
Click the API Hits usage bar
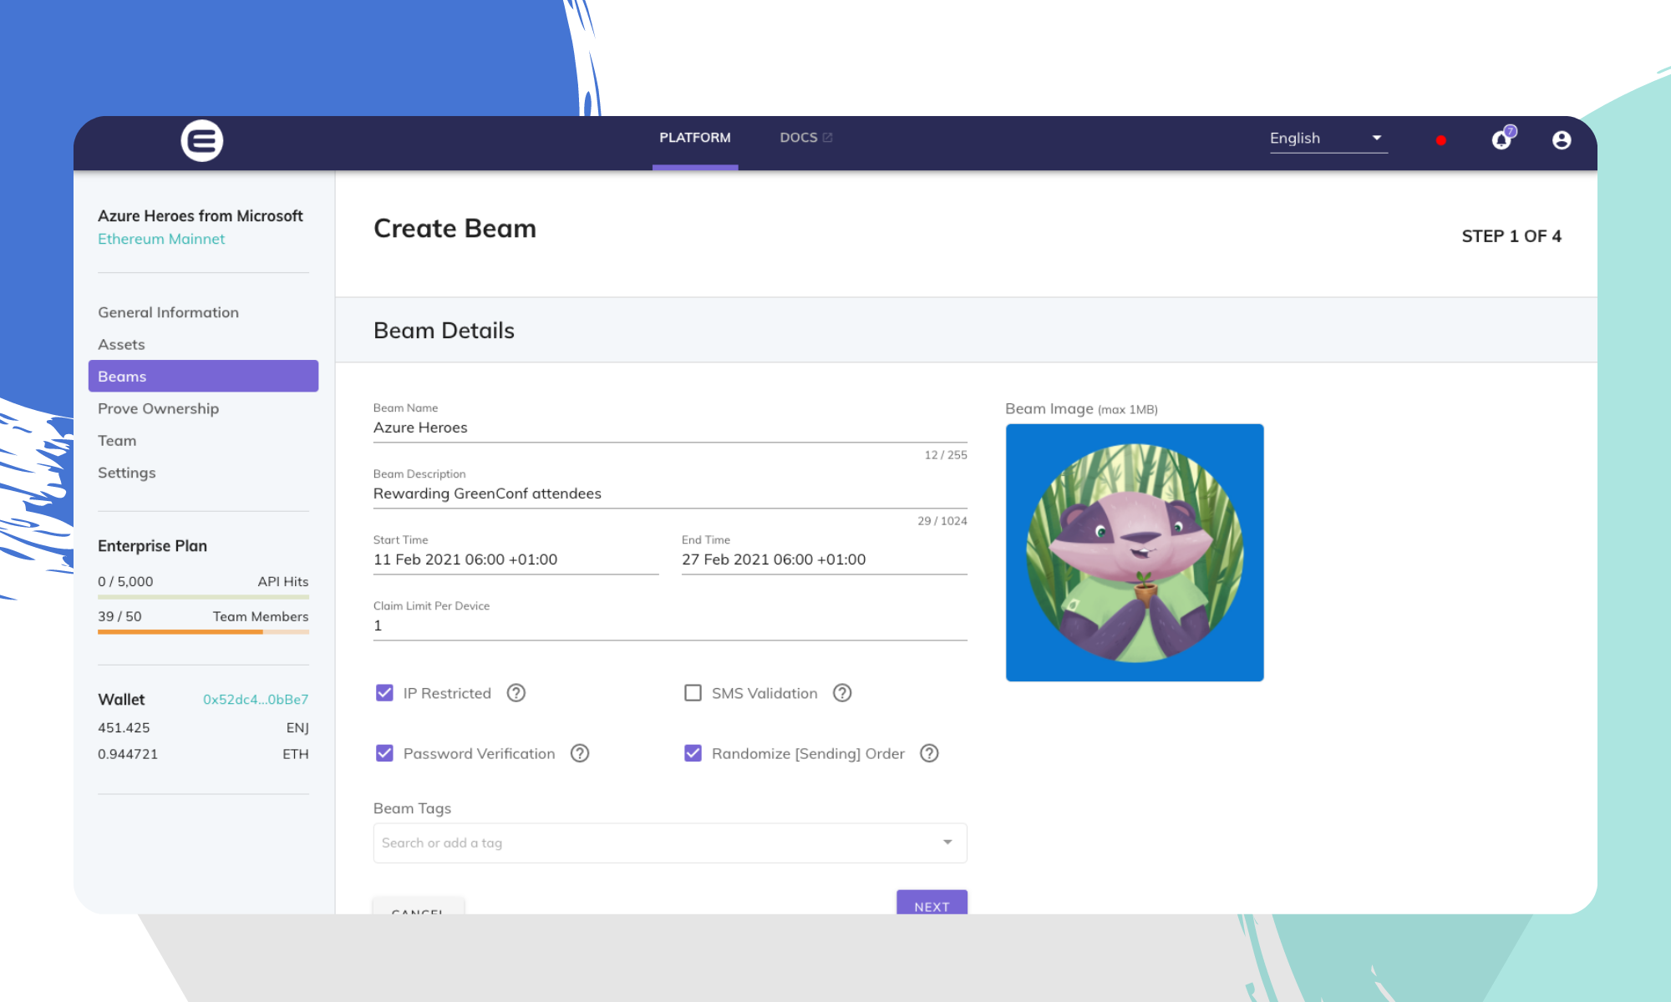pyautogui.click(x=203, y=597)
